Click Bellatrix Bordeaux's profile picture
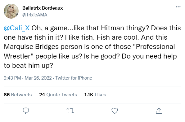The width and height of the screenshot is (185, 122). [x=11, y=11]
